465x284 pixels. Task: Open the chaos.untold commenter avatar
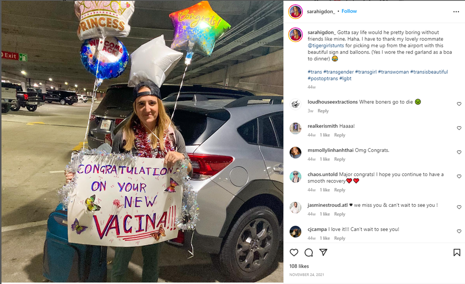pos(296,177)
